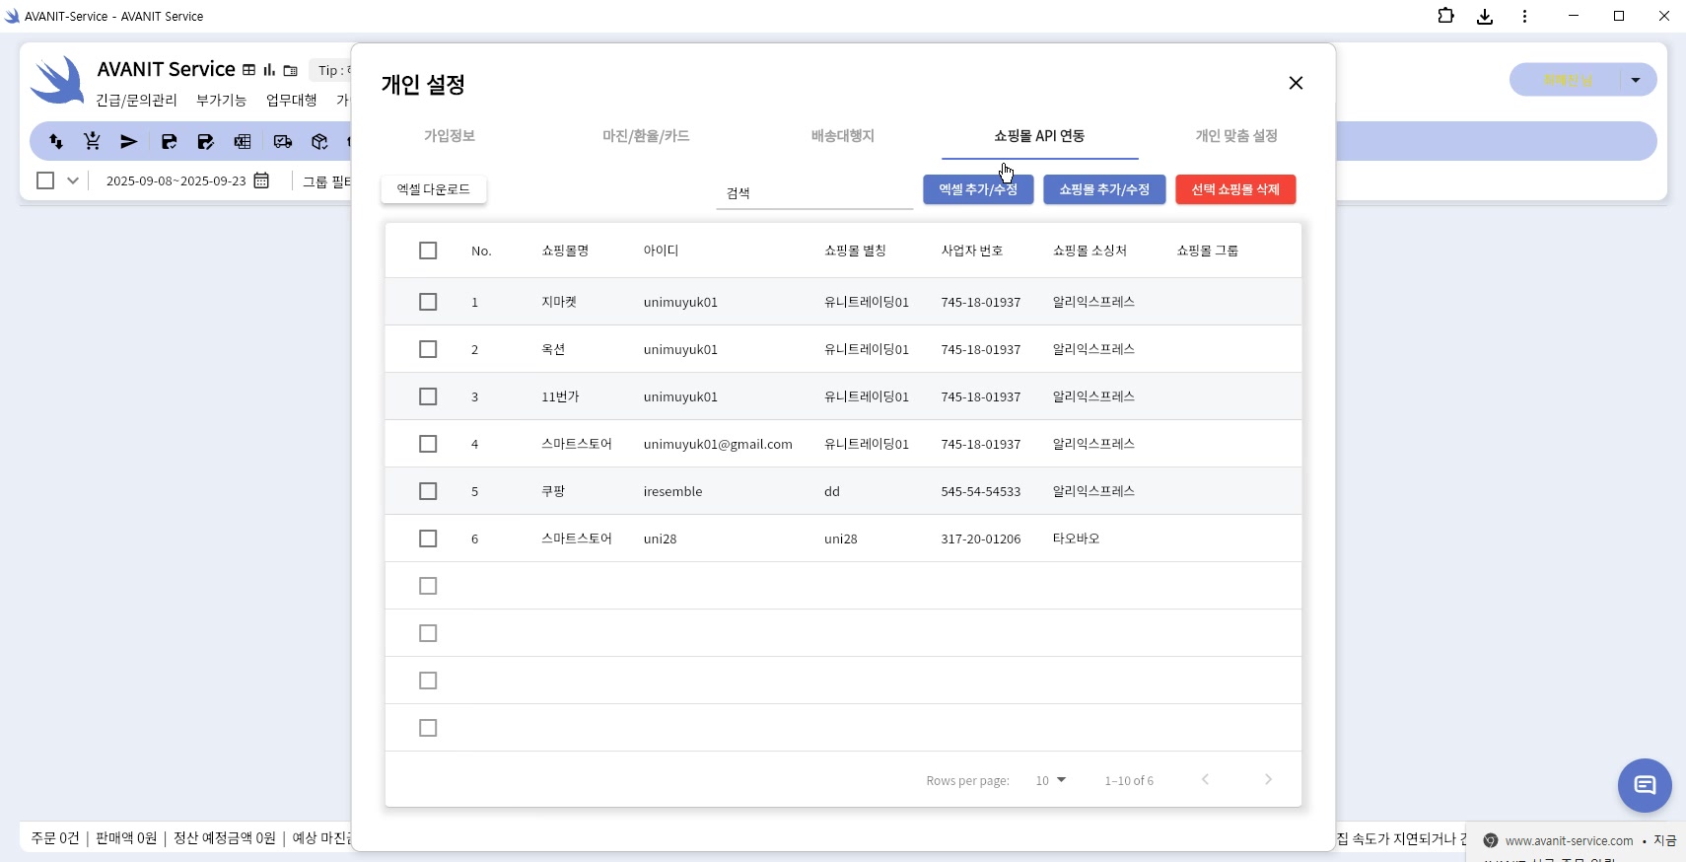
Task: Click the 쇼핑몰 별칭 column header
Action: pyautogui.click(x=855, y=251)
